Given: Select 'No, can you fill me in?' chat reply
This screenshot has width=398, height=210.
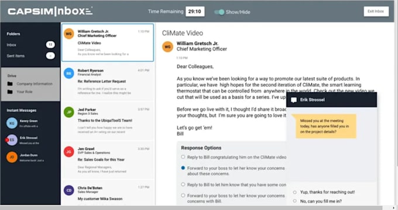Looking at the screenshot, I should click(x=294, y=201).
